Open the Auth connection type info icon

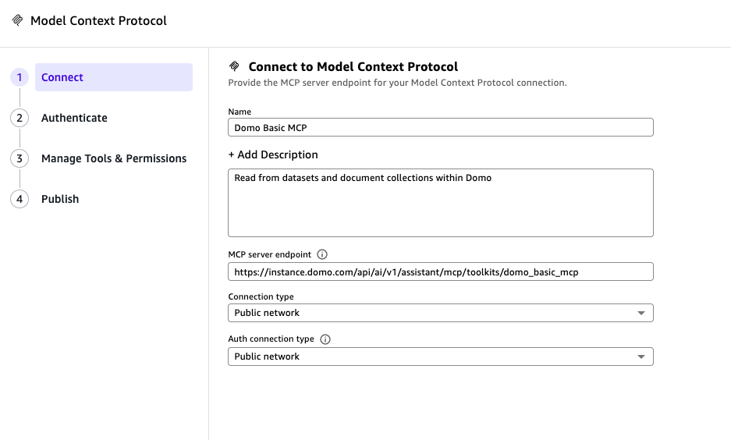pyautogui.click(x=325, y=339)
